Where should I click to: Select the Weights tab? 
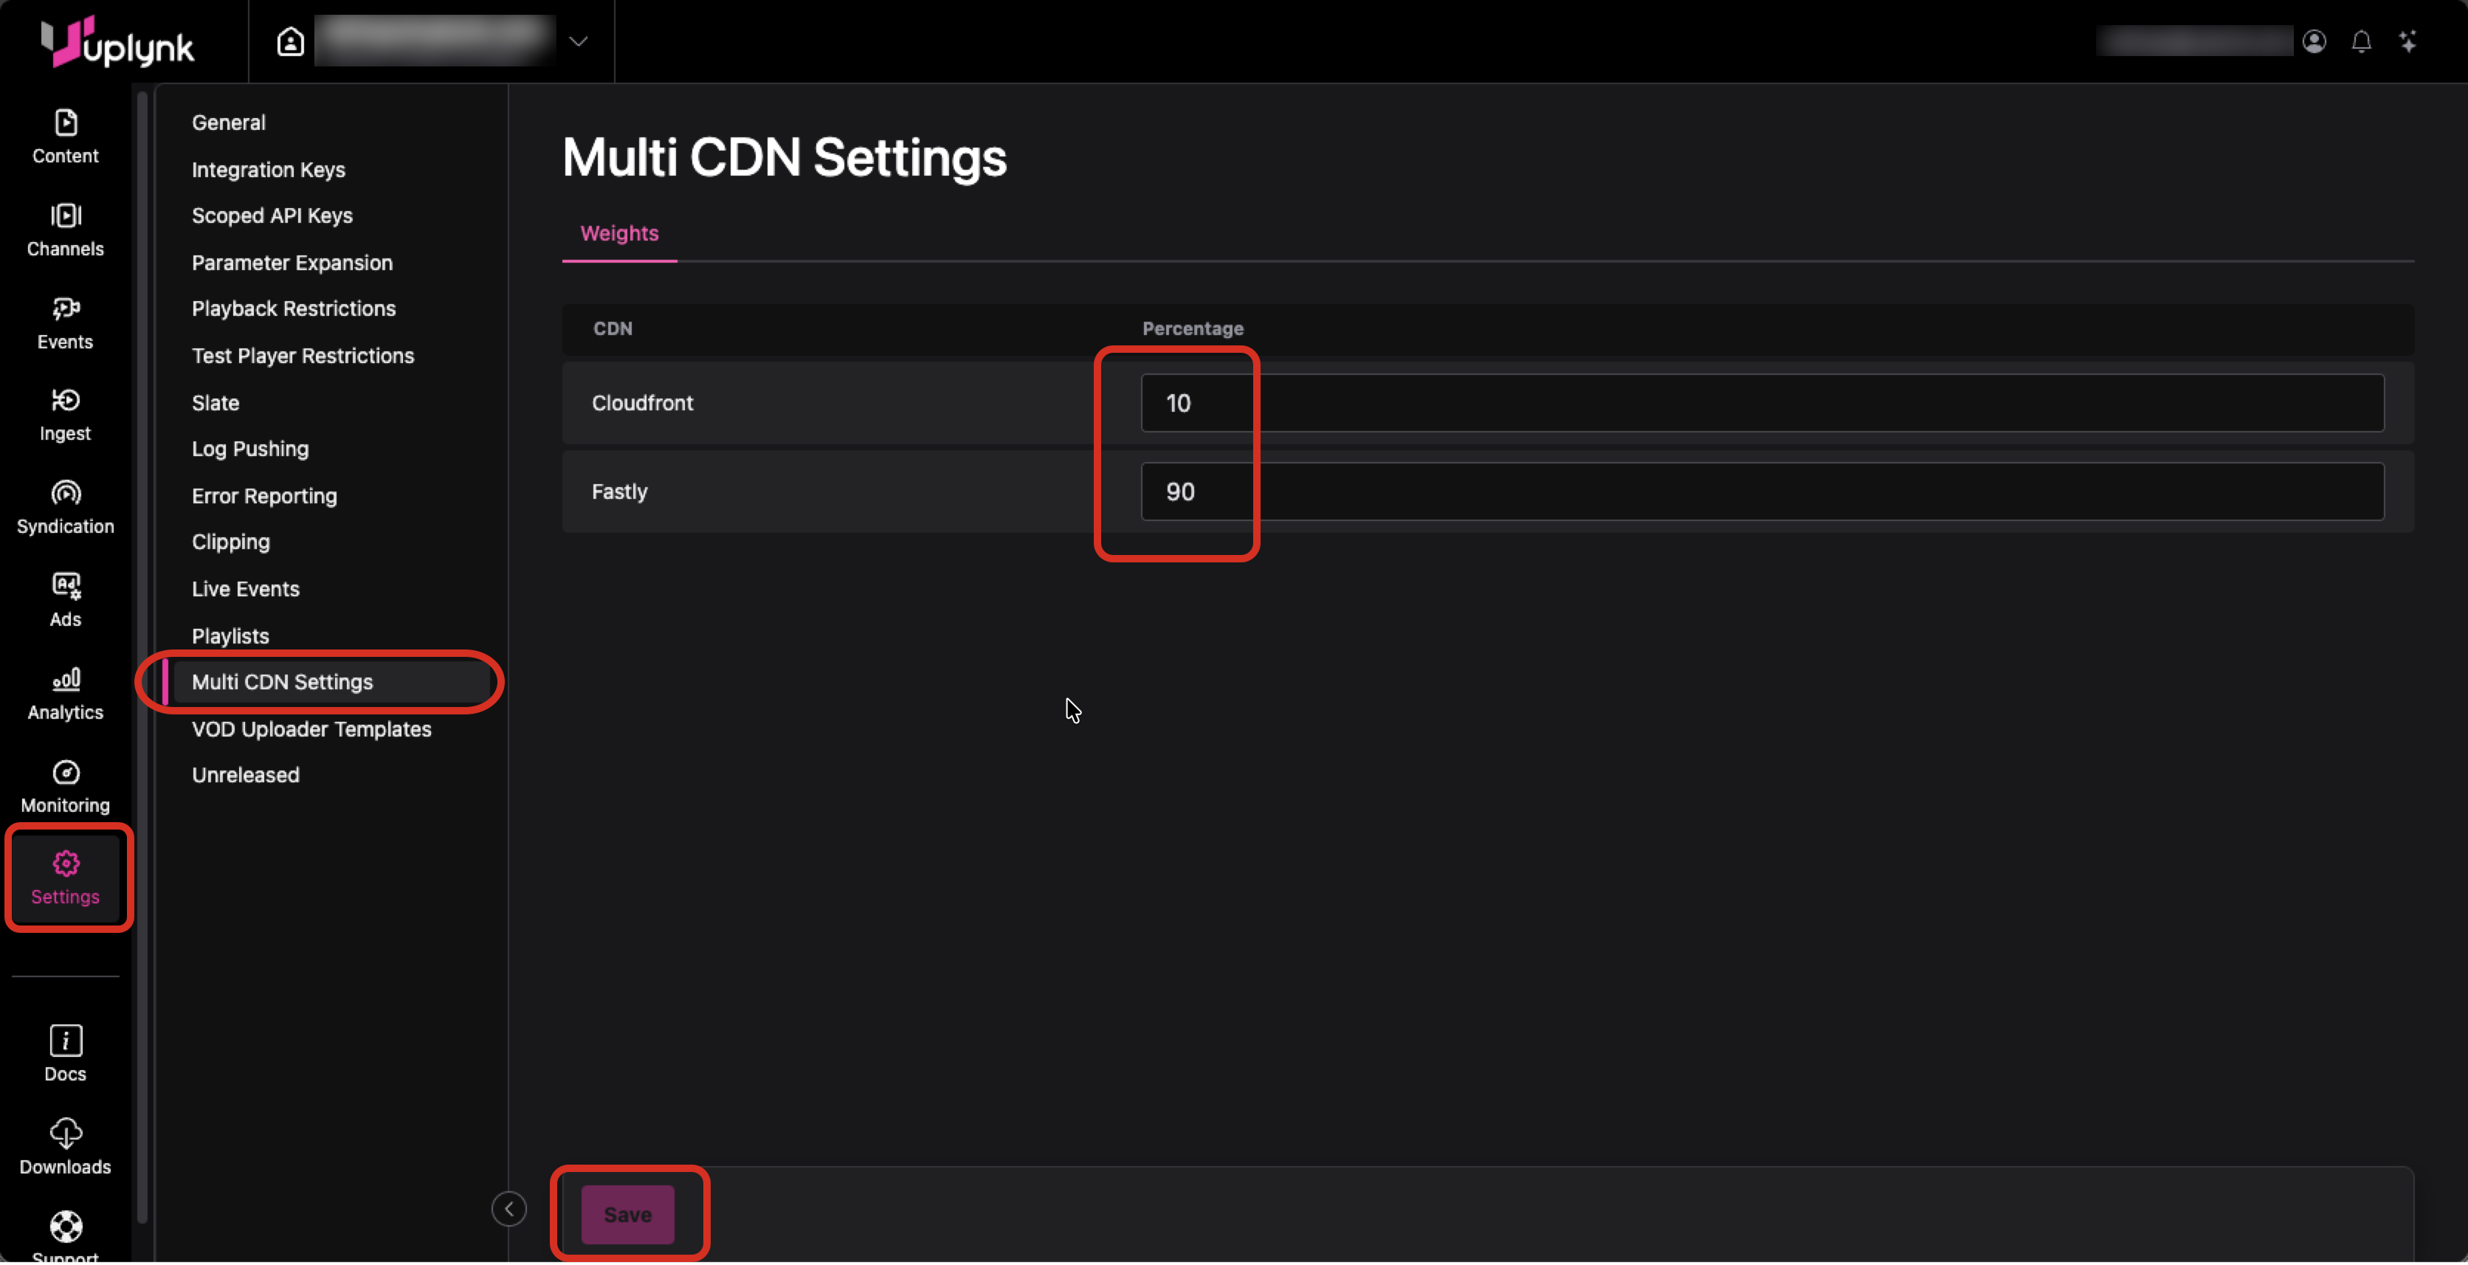pos(619,233)
